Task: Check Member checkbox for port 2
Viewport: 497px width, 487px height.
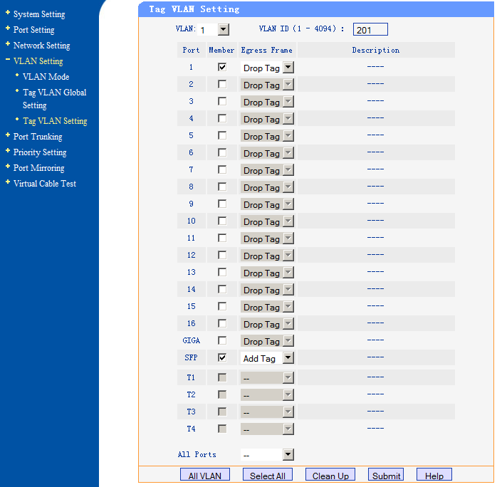Action: tap(222, 84)
